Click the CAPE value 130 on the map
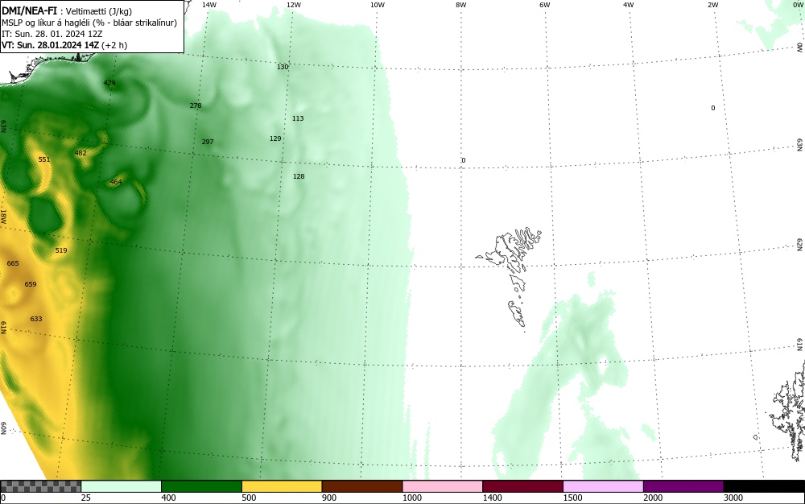Viewport: 805px width, 504px height. click(x=283, y=67)
